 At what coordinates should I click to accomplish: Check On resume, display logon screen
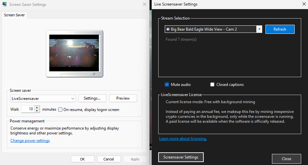[60, 110]
